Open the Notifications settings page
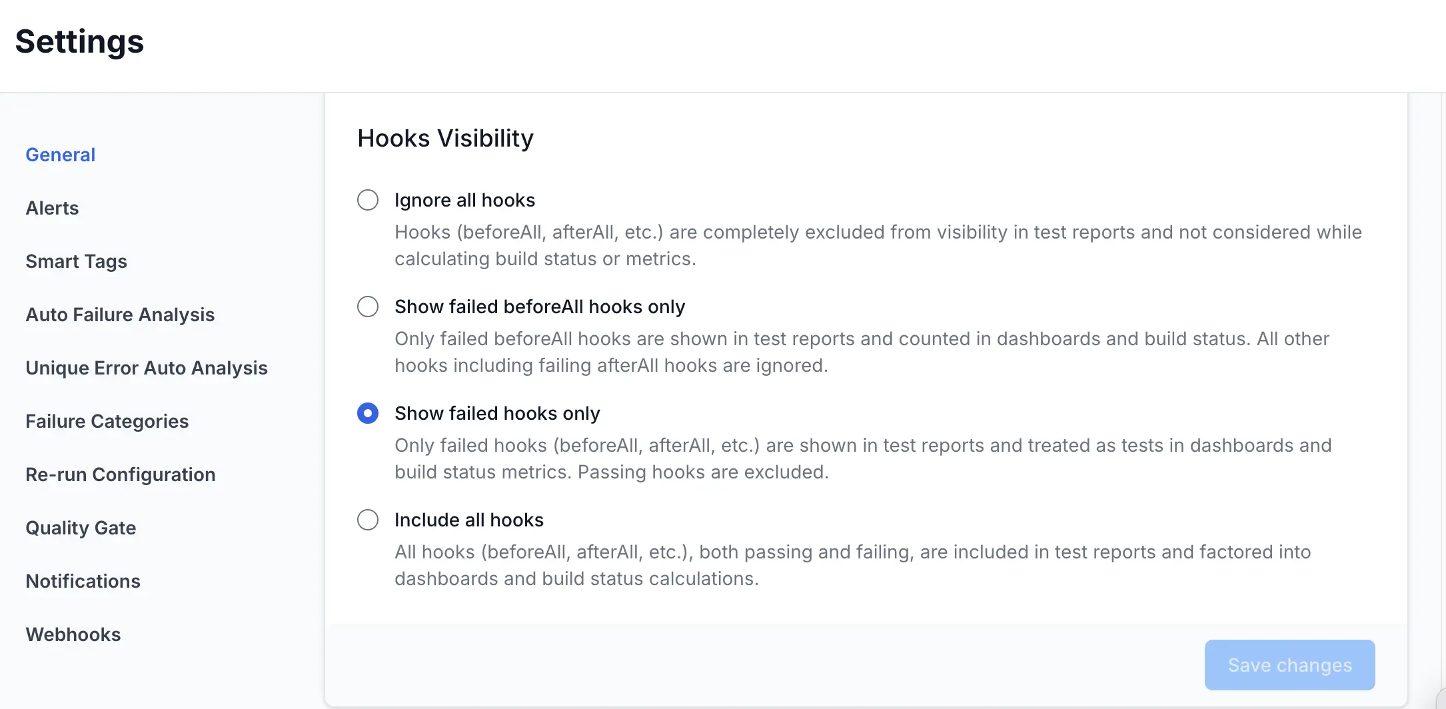Viewport: 1446px width, 709px height. coord(83,580)
